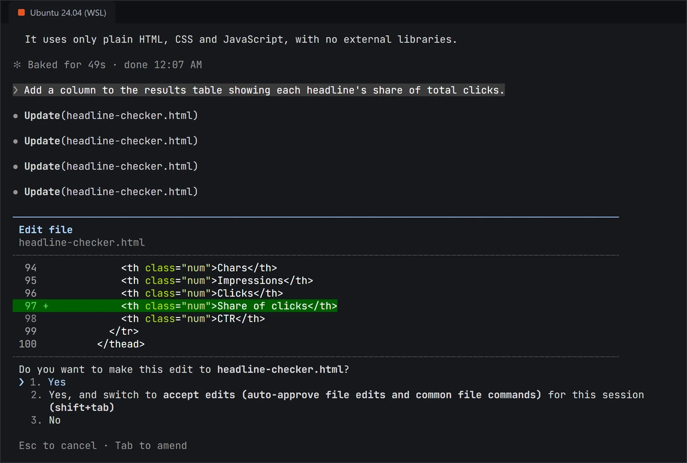Click diff line 96 with Clicks header
Viewport: 687px width, 463px height.
click(x=155, y=293)
